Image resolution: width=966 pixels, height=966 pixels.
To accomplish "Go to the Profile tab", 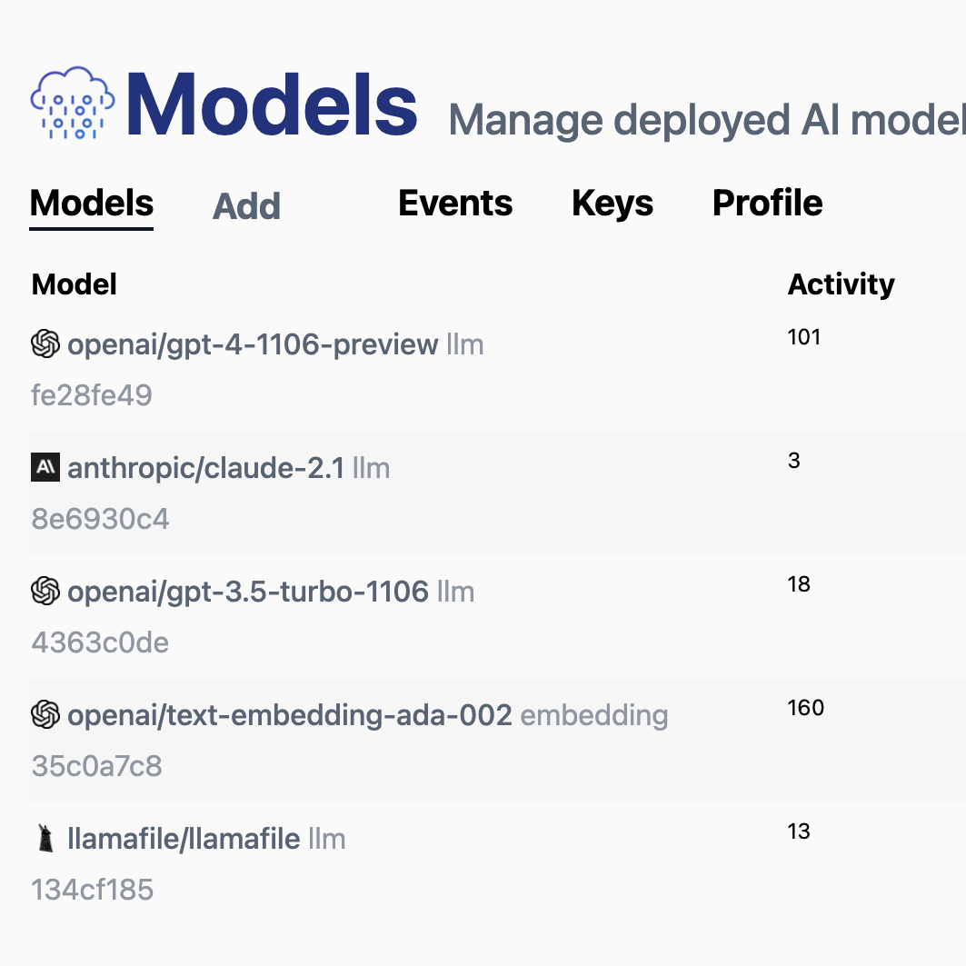I will [767, 204].
